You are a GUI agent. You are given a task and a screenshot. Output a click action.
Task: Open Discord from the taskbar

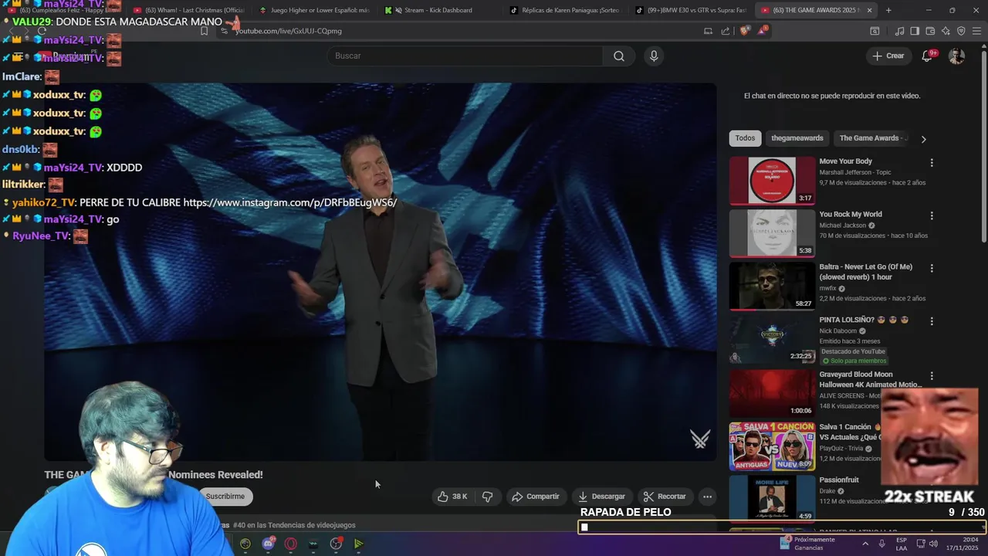click(268, 544)
